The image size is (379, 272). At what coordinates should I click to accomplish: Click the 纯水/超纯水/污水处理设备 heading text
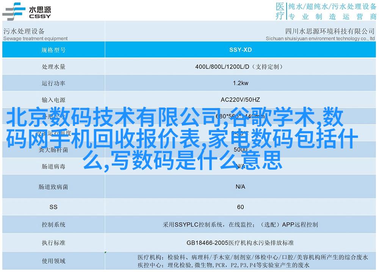click(332, 6)
